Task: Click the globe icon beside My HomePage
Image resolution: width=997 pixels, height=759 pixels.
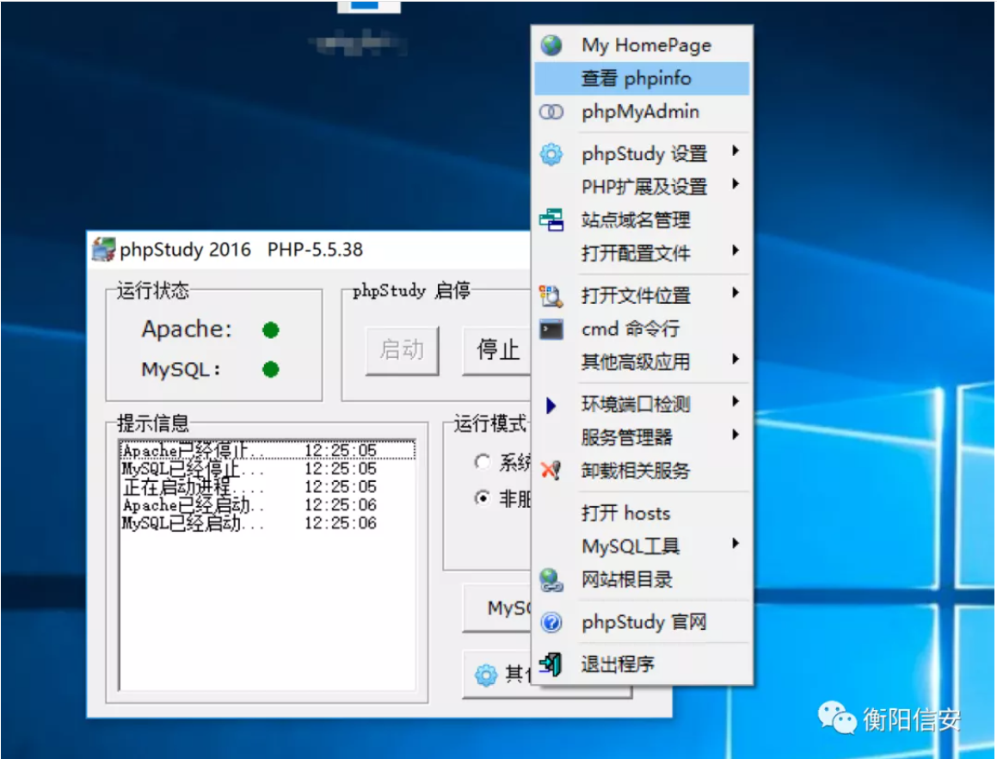Action: coord(551,45)
